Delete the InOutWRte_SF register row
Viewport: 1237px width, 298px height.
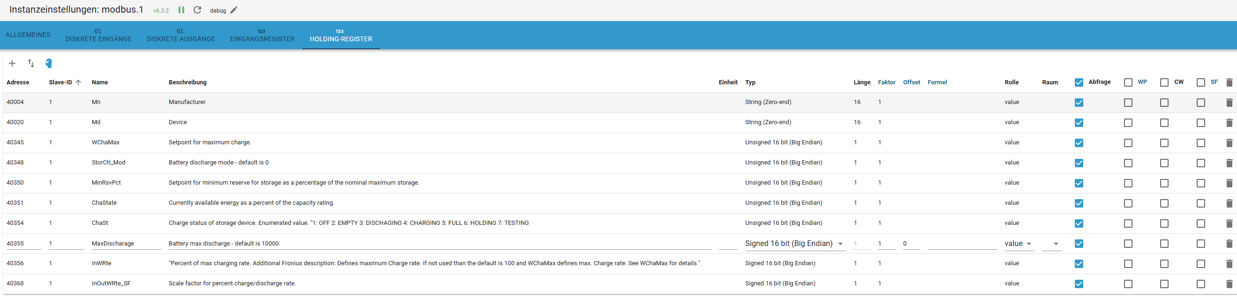[1229, 284]
